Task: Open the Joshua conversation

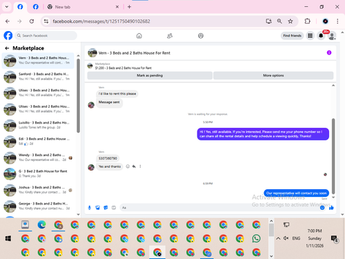Action: (x=38, y=190)
